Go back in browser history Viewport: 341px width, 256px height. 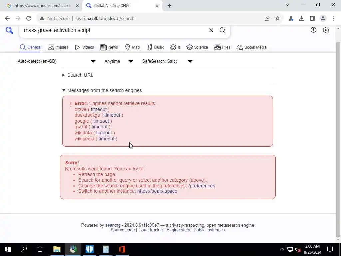pyautogui.click(x=7, y=19)
